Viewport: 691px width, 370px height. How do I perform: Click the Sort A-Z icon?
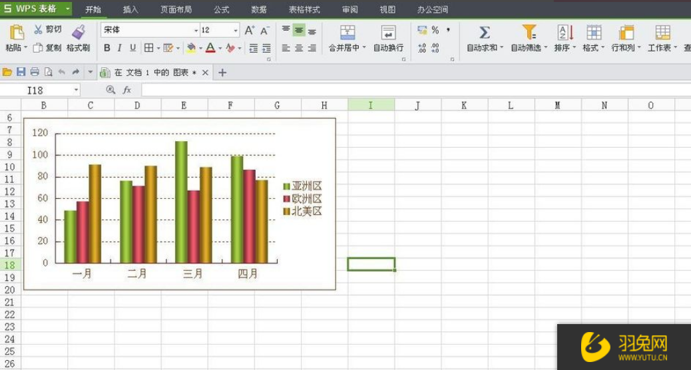[x=565, y=32]
